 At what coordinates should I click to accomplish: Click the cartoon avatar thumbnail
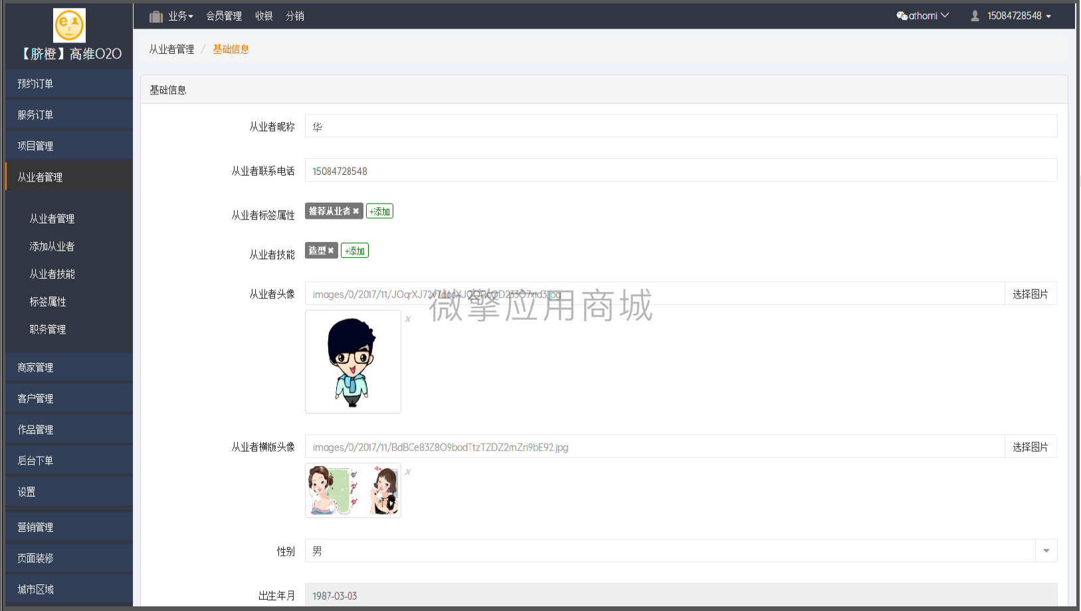pos(353,362)
